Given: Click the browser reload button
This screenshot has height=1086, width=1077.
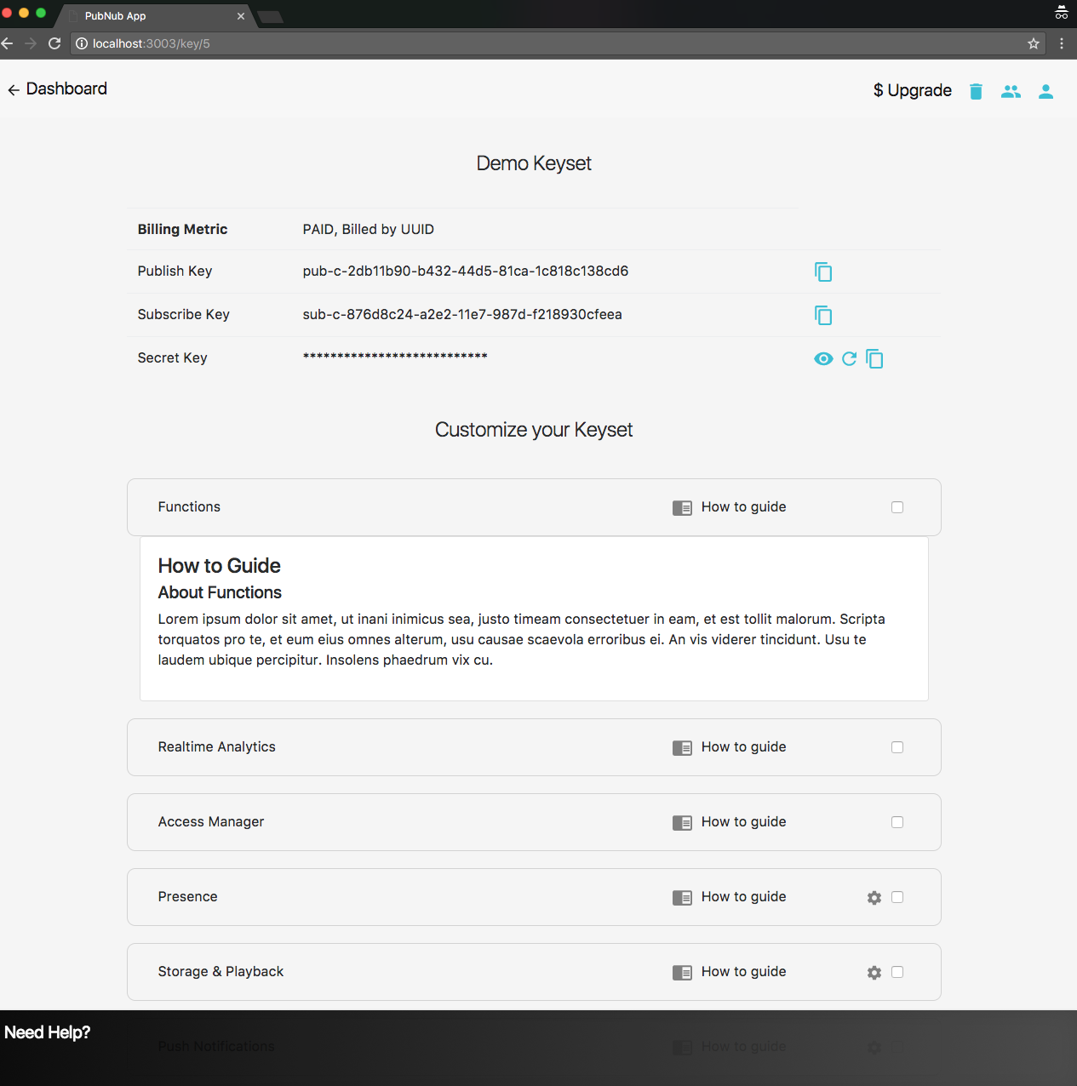Looking at the screenshot, I should click(x=54, y=43).
